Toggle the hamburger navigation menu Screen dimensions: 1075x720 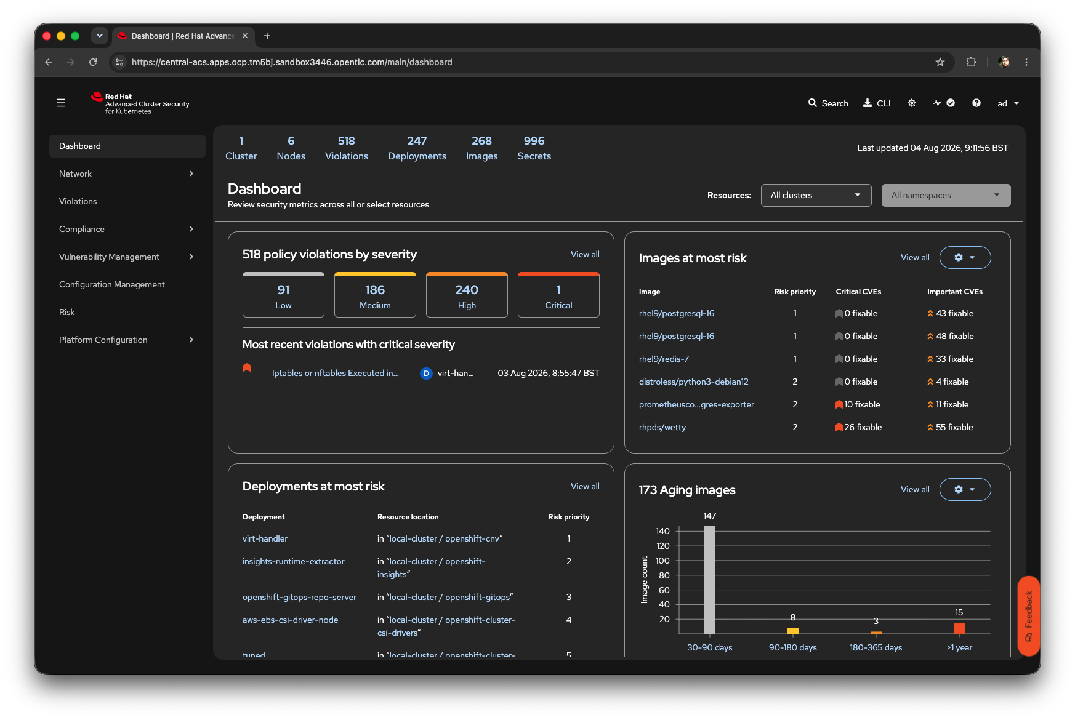click(61, 103)
